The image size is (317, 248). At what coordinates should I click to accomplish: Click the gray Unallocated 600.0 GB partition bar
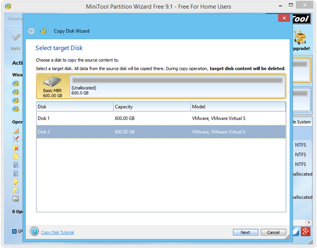click(177, 80)
